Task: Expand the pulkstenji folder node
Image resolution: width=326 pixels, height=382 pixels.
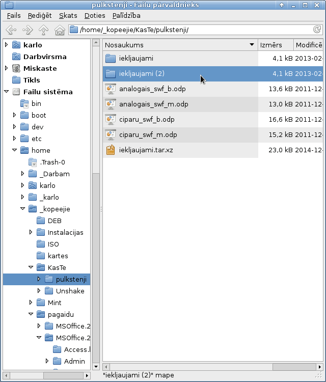Action: pyautogui.click(x=39, y=279)
